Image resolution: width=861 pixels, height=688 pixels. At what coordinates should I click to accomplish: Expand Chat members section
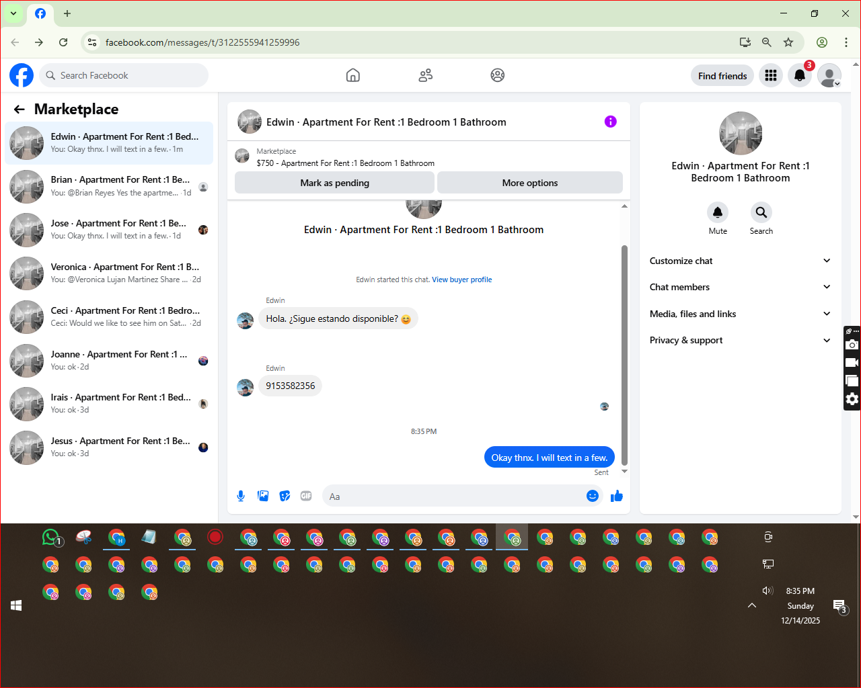[740, 287]
